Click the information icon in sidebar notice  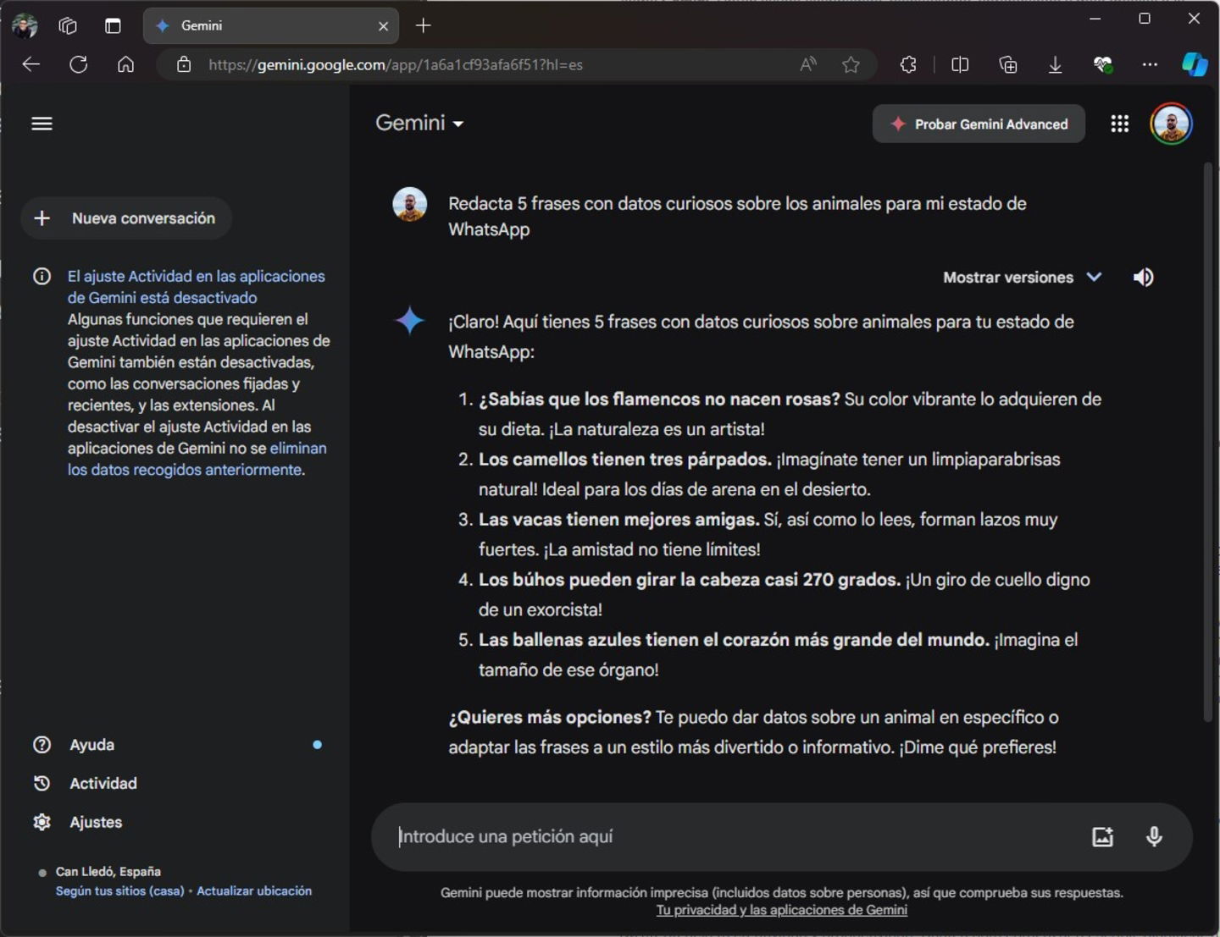click(x=42, y=277)
